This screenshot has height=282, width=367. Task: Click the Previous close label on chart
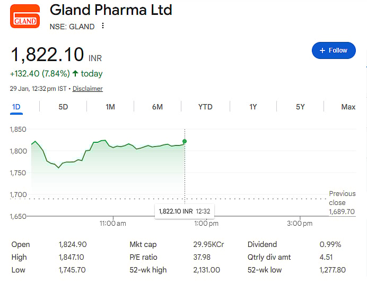[x=342, y=198]
